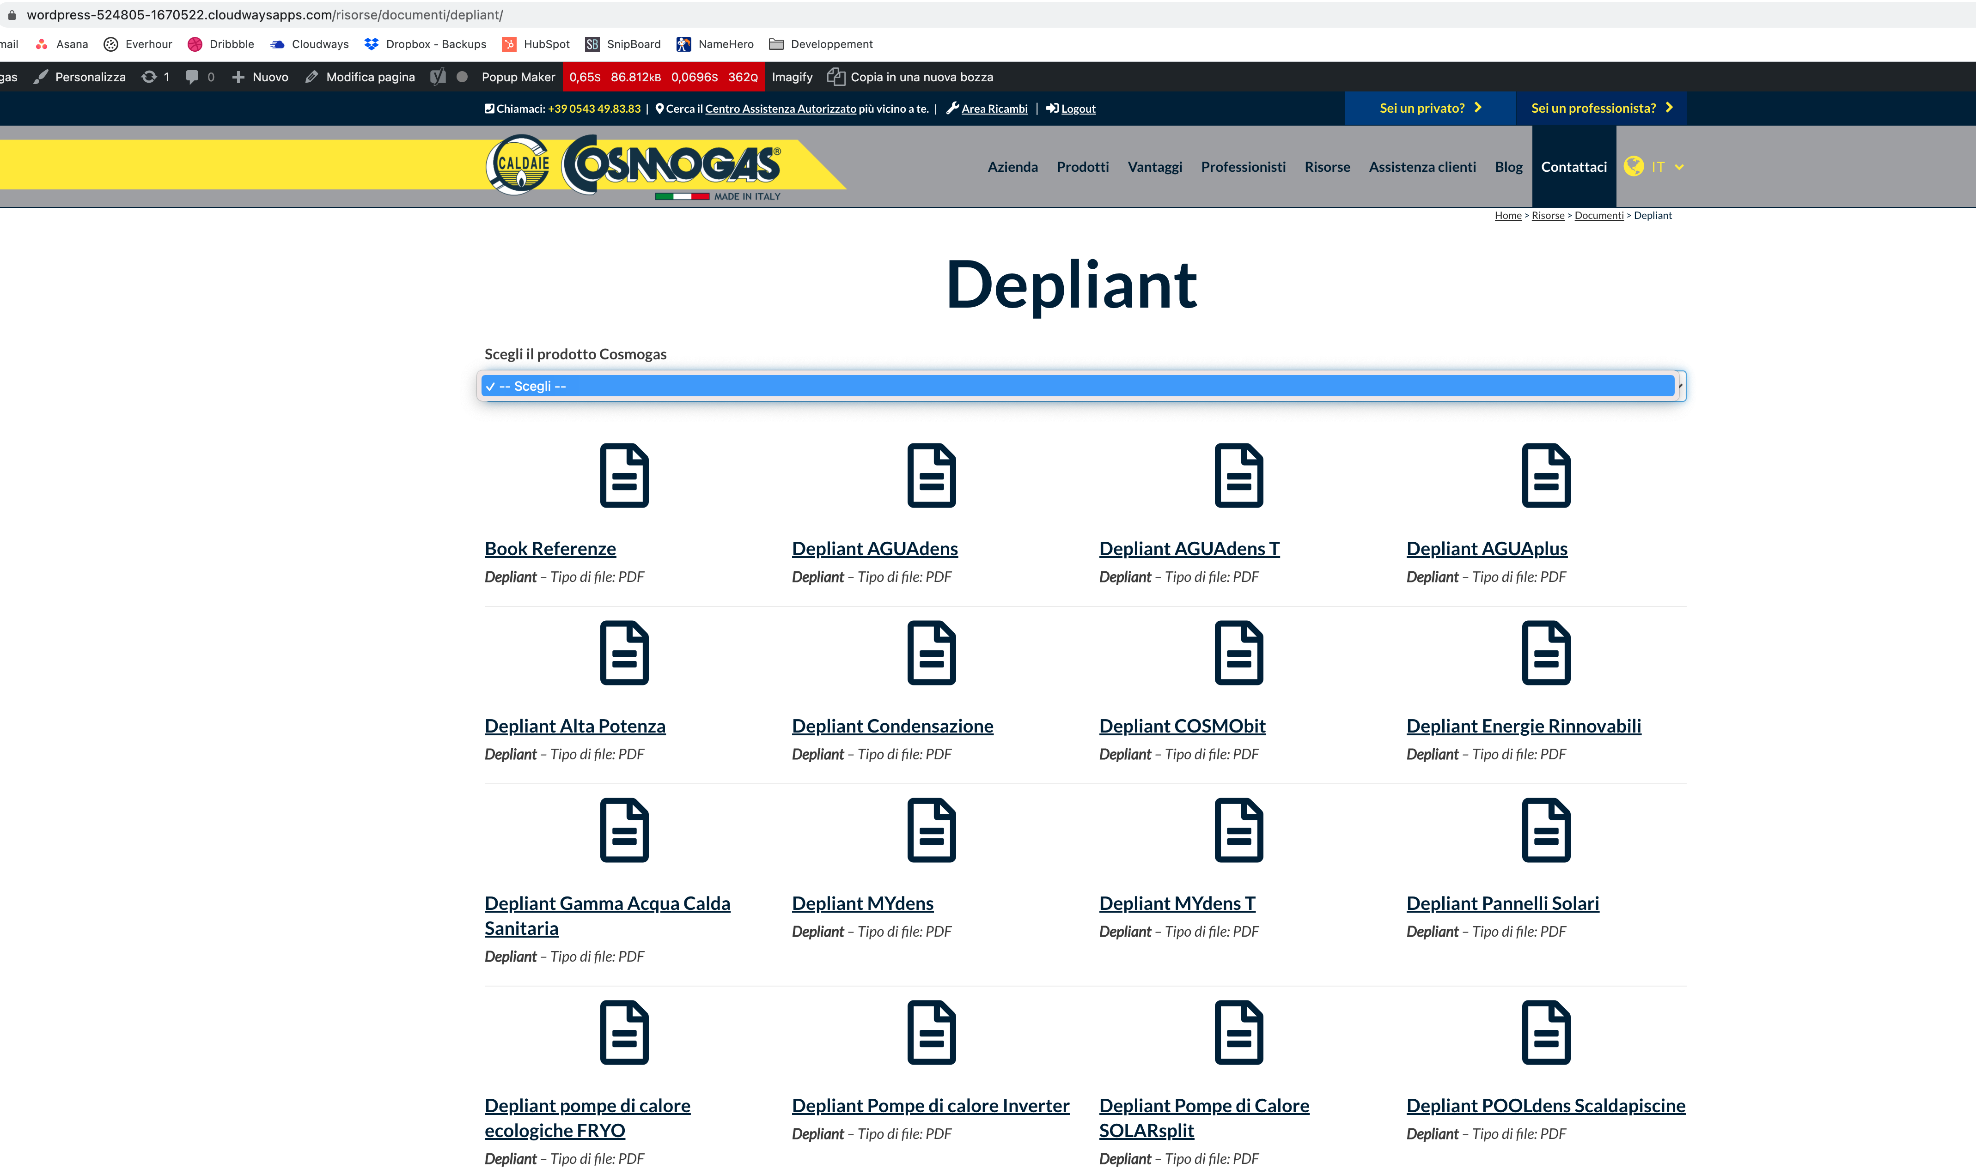
Task: Click Modifica pagina in admin bar
Action: (360, 77)
